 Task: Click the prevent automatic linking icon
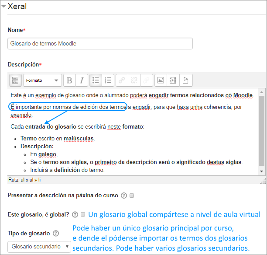coord(147,80)
